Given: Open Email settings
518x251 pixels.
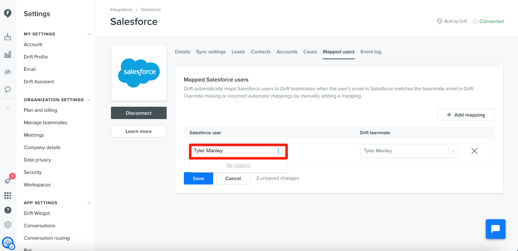Looking at the screenshot, I should coord(30,69).
